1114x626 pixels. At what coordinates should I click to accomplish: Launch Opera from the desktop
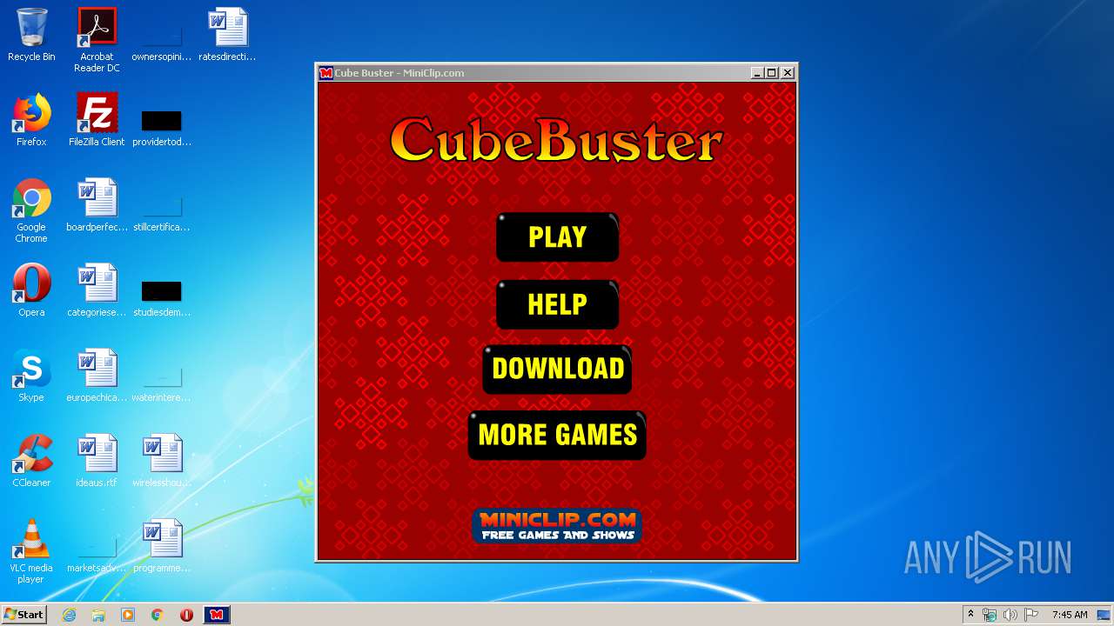tap(31, 290)
